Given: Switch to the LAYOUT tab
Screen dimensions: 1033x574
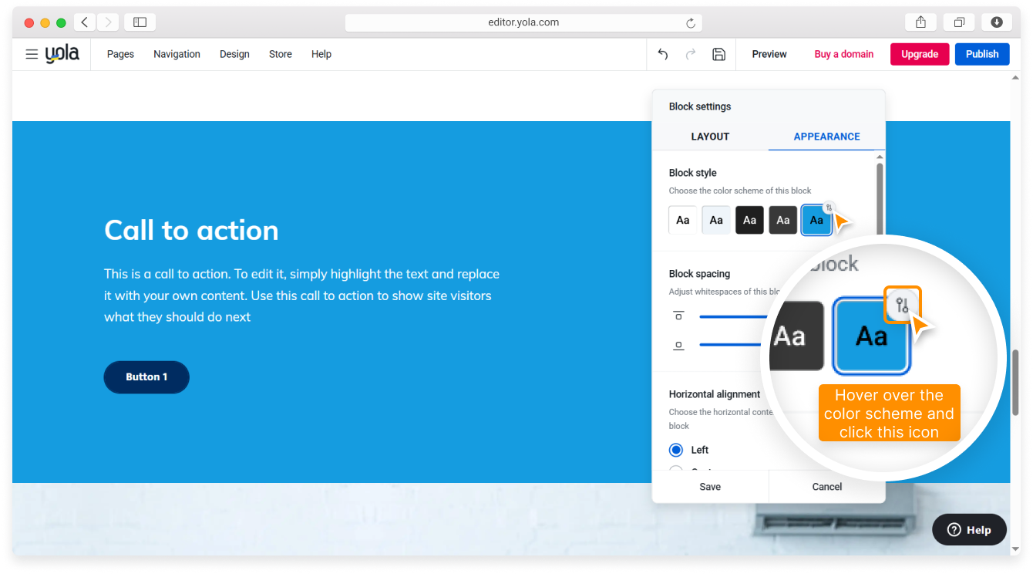Looking at the screenshot, I should (x=710, y=137).
